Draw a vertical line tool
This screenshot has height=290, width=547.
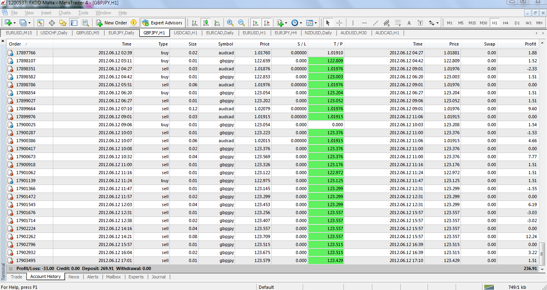tap(353, 23)
